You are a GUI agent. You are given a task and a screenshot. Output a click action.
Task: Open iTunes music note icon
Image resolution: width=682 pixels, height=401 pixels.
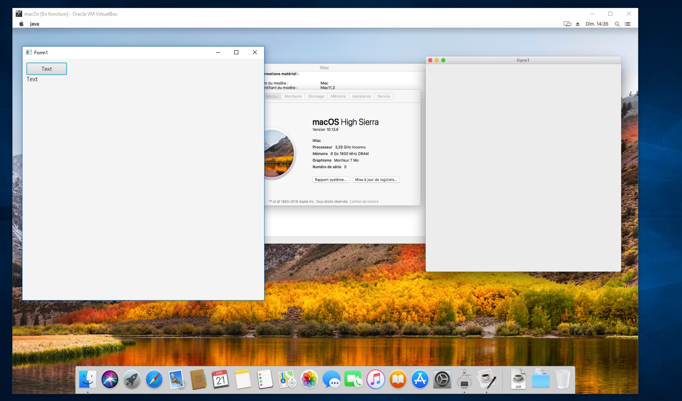click(376, 379)
